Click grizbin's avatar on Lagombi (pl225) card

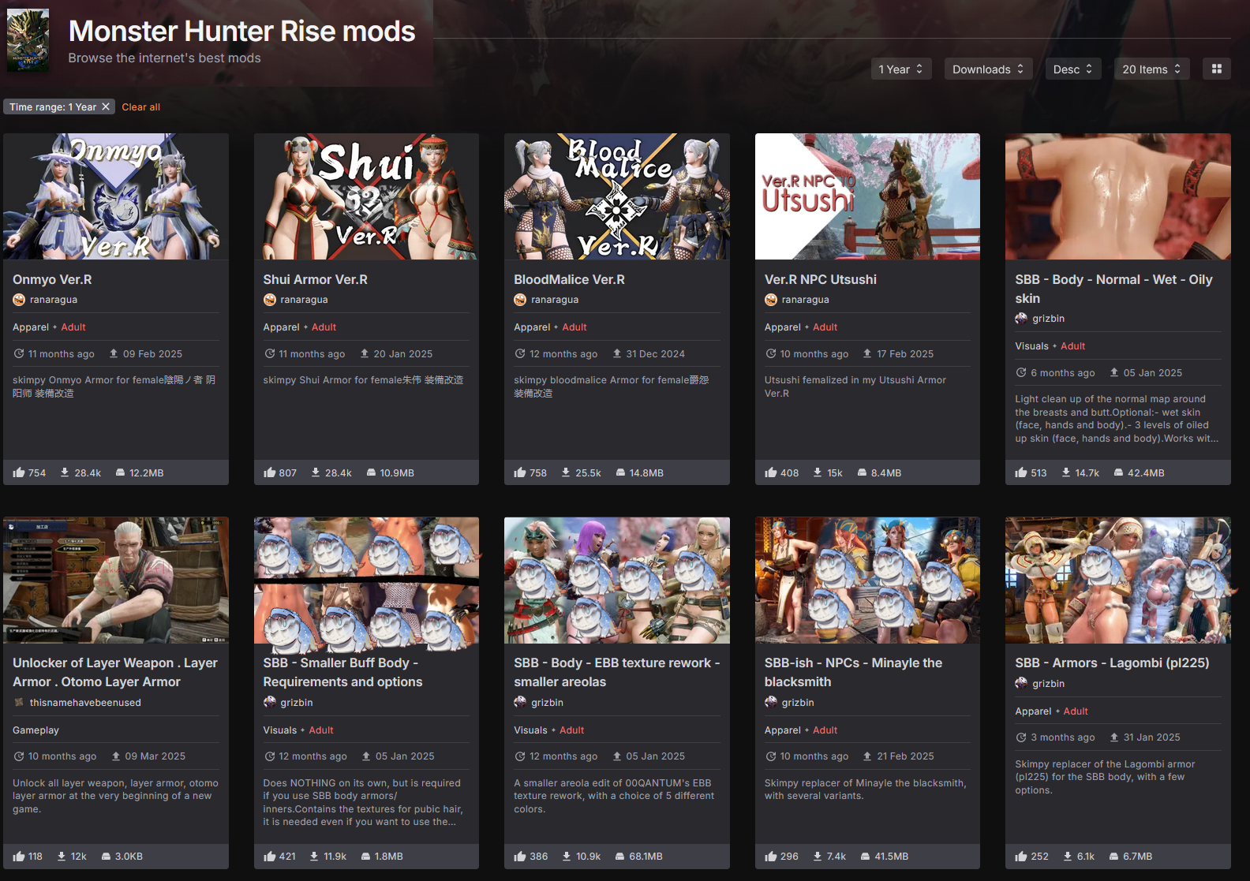1021,683
